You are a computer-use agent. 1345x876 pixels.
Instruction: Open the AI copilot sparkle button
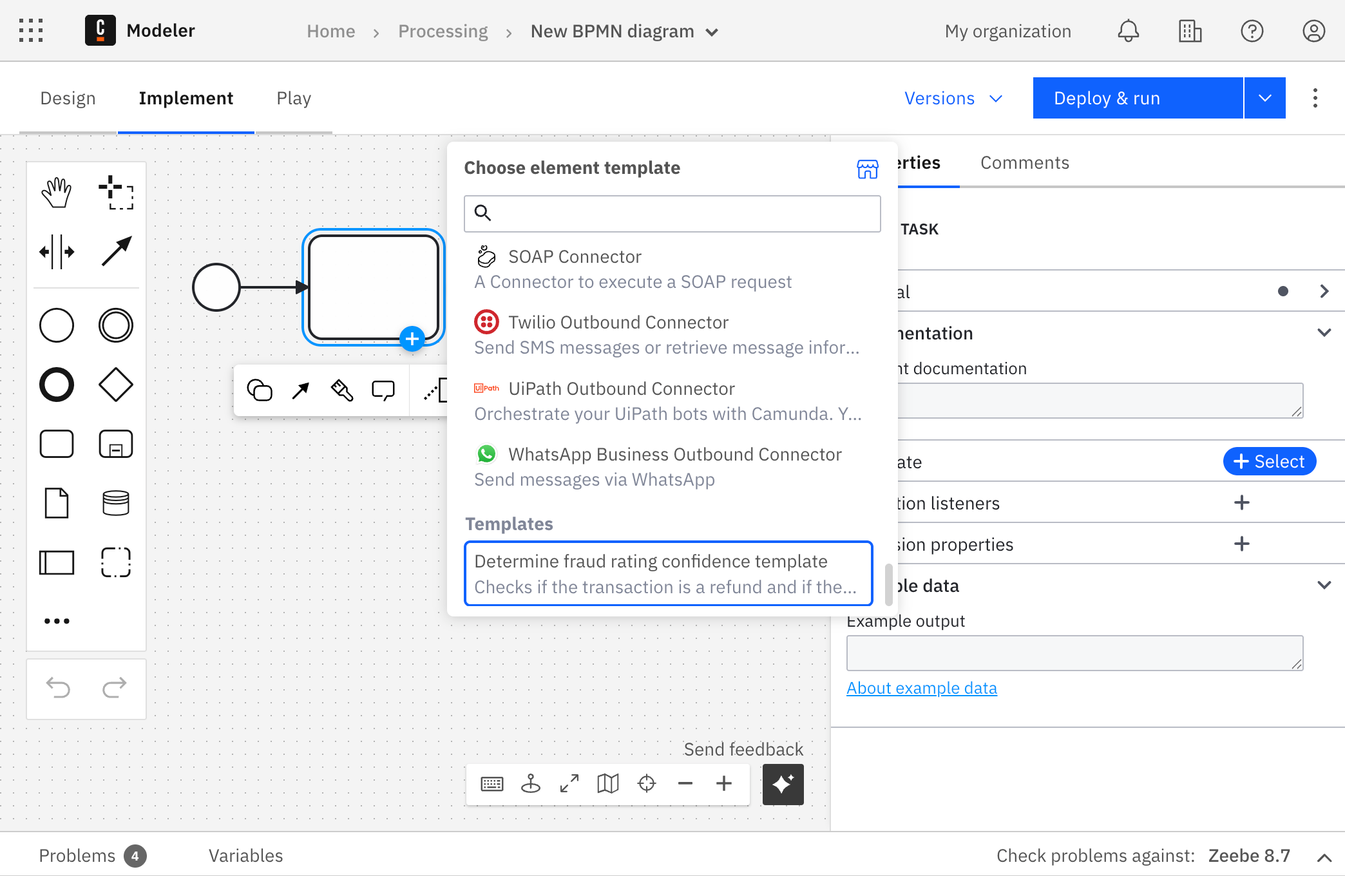coord(783,784)
